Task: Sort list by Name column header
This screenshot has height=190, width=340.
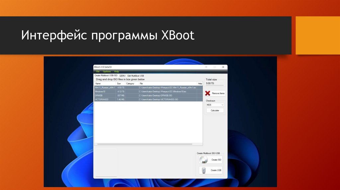Action: (105, 84)
